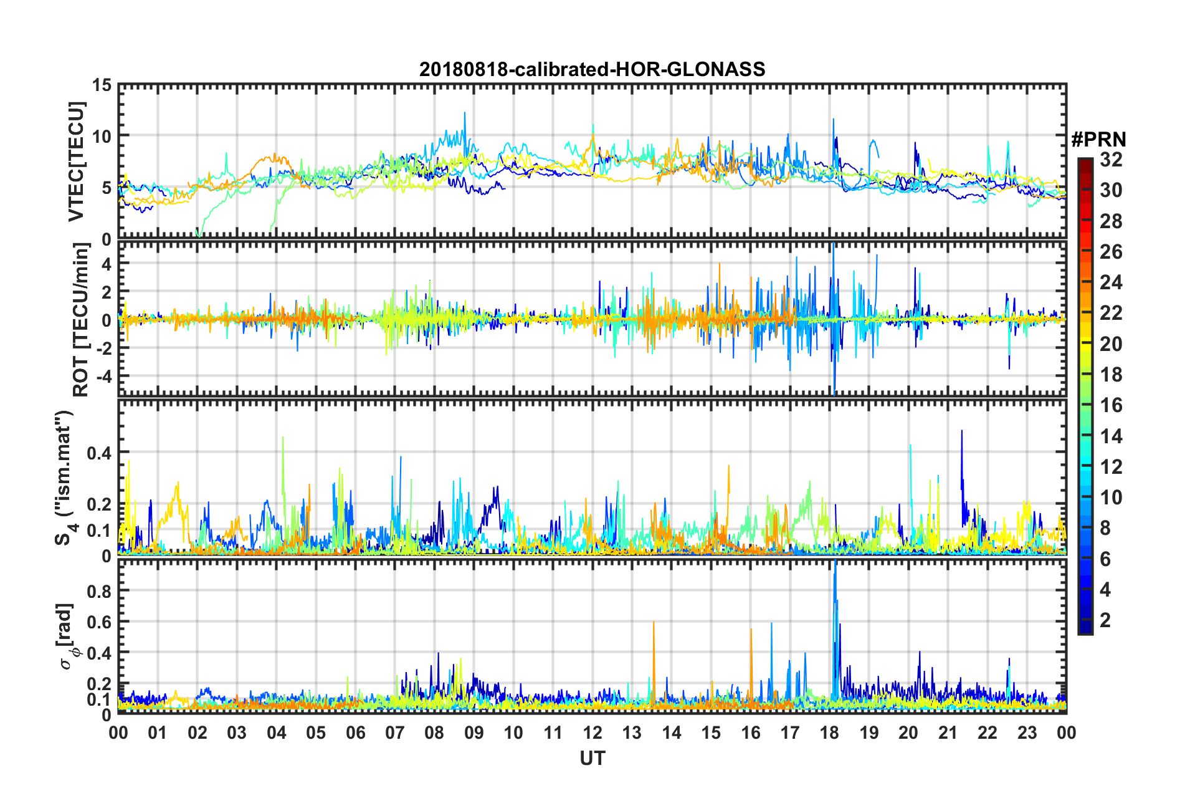Image resolution: width=1185 pixels, height=793 pixels.
Task: Select the "11" hour tick on the UT axis
Action: pos(553,733)
